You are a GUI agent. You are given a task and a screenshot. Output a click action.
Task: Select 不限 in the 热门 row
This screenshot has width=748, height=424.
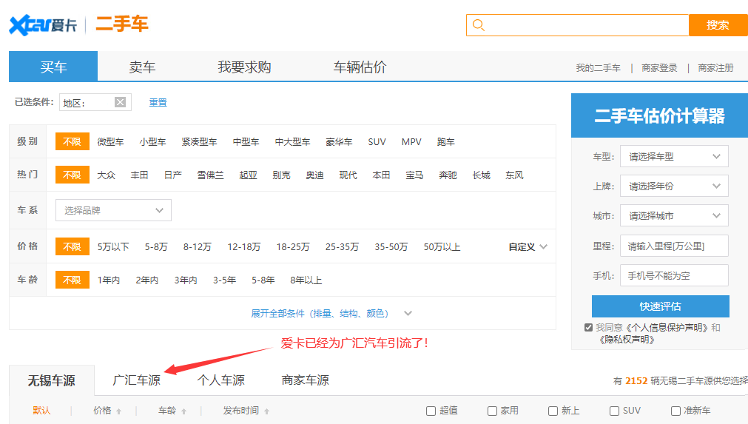point(72,175)
